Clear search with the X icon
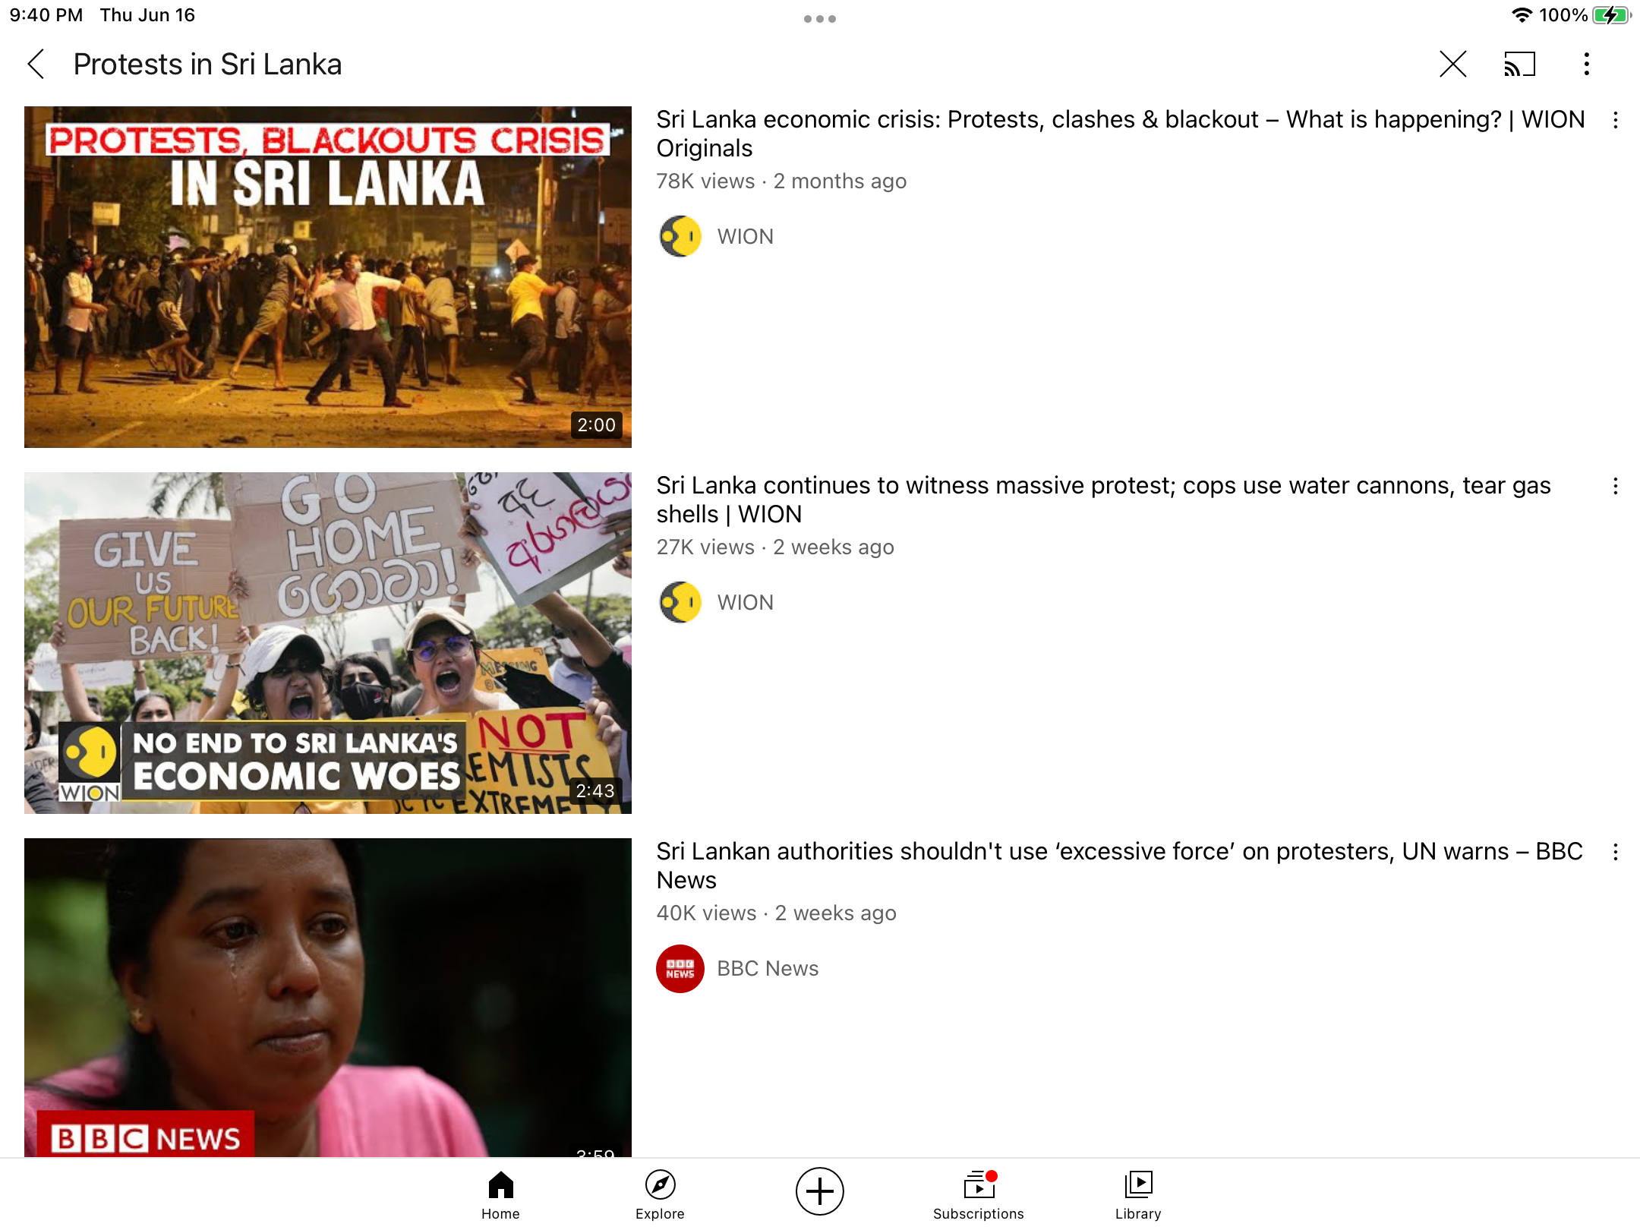This screenshot has width=1640, height=1230. tap(1452, 65)
